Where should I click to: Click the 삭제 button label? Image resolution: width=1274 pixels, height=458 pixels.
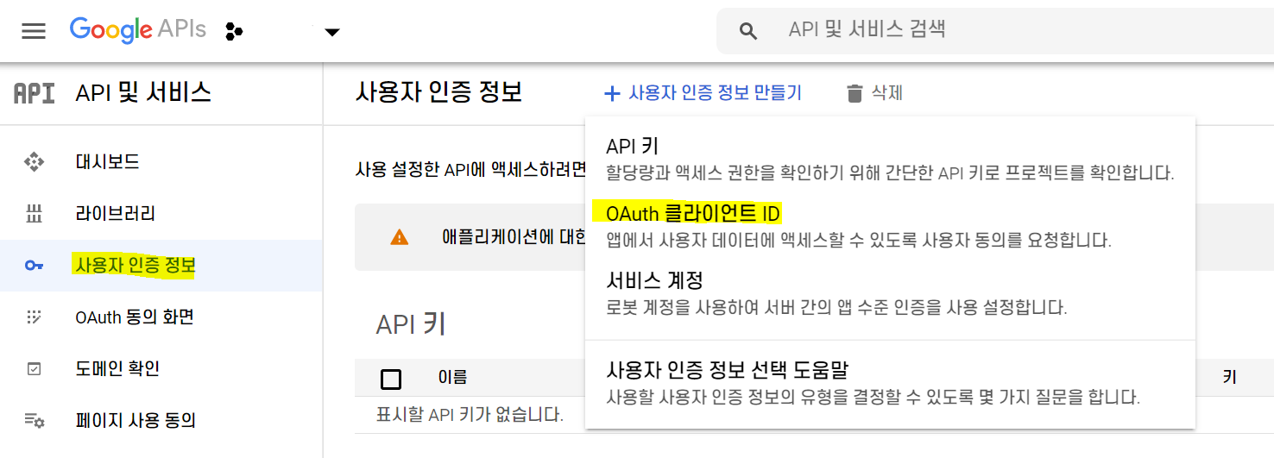(x=887, y=93)
